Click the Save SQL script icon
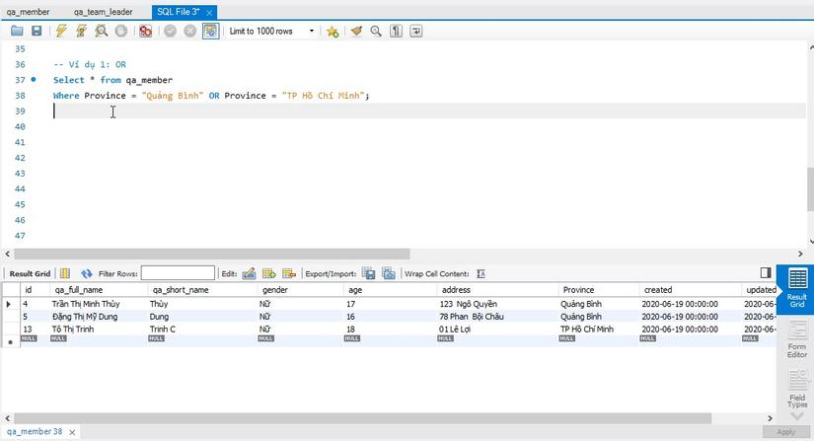Viewport: 814px width, 441px height. (37, 31)
